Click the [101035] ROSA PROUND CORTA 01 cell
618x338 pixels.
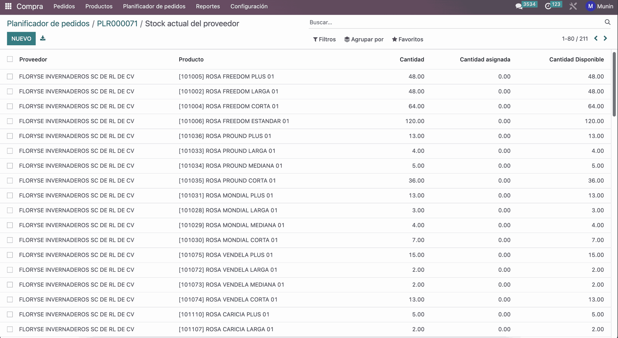tap(227, 181)
